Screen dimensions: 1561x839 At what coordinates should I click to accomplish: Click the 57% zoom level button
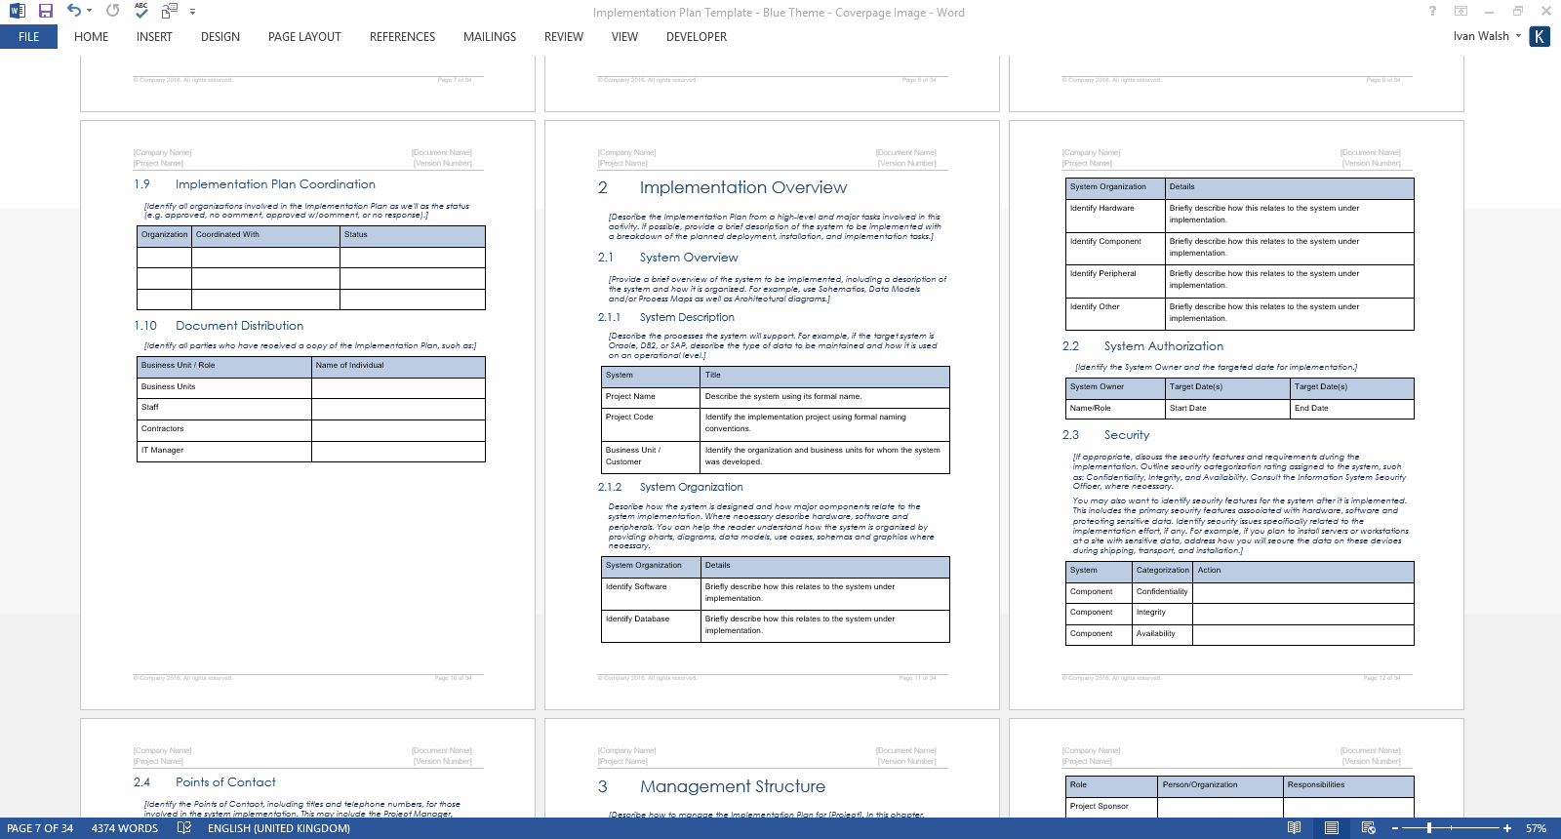[x=1536, y=828]
